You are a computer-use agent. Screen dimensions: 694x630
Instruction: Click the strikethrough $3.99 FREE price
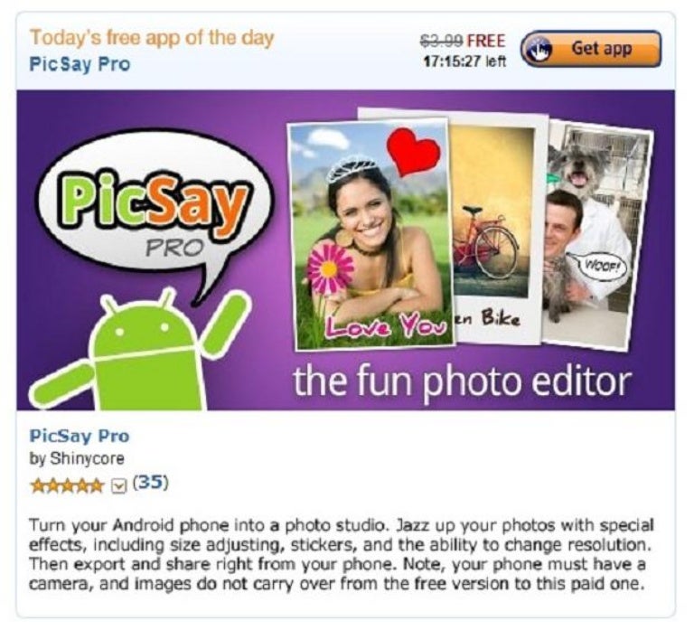(462, 42)
